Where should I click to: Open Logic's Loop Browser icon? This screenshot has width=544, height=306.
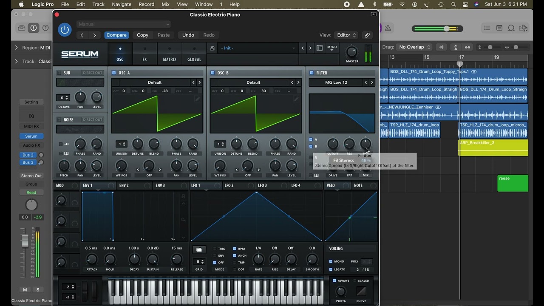[x=511, y=28]
